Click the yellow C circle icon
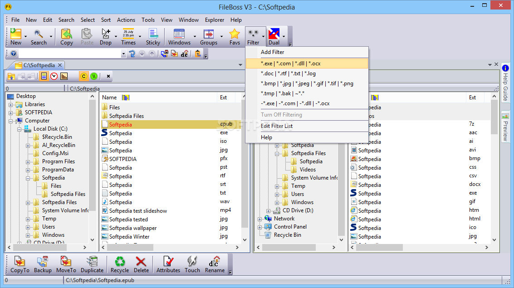The image size is (514, 288). (83, 76)
